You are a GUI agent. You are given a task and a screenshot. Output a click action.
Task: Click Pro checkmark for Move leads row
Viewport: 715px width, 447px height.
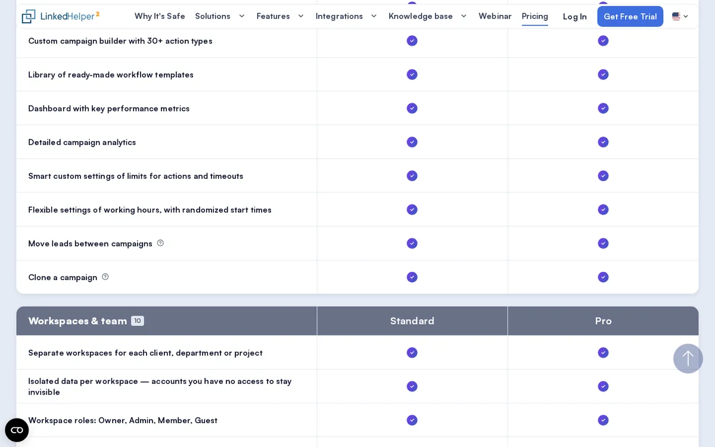603,243
